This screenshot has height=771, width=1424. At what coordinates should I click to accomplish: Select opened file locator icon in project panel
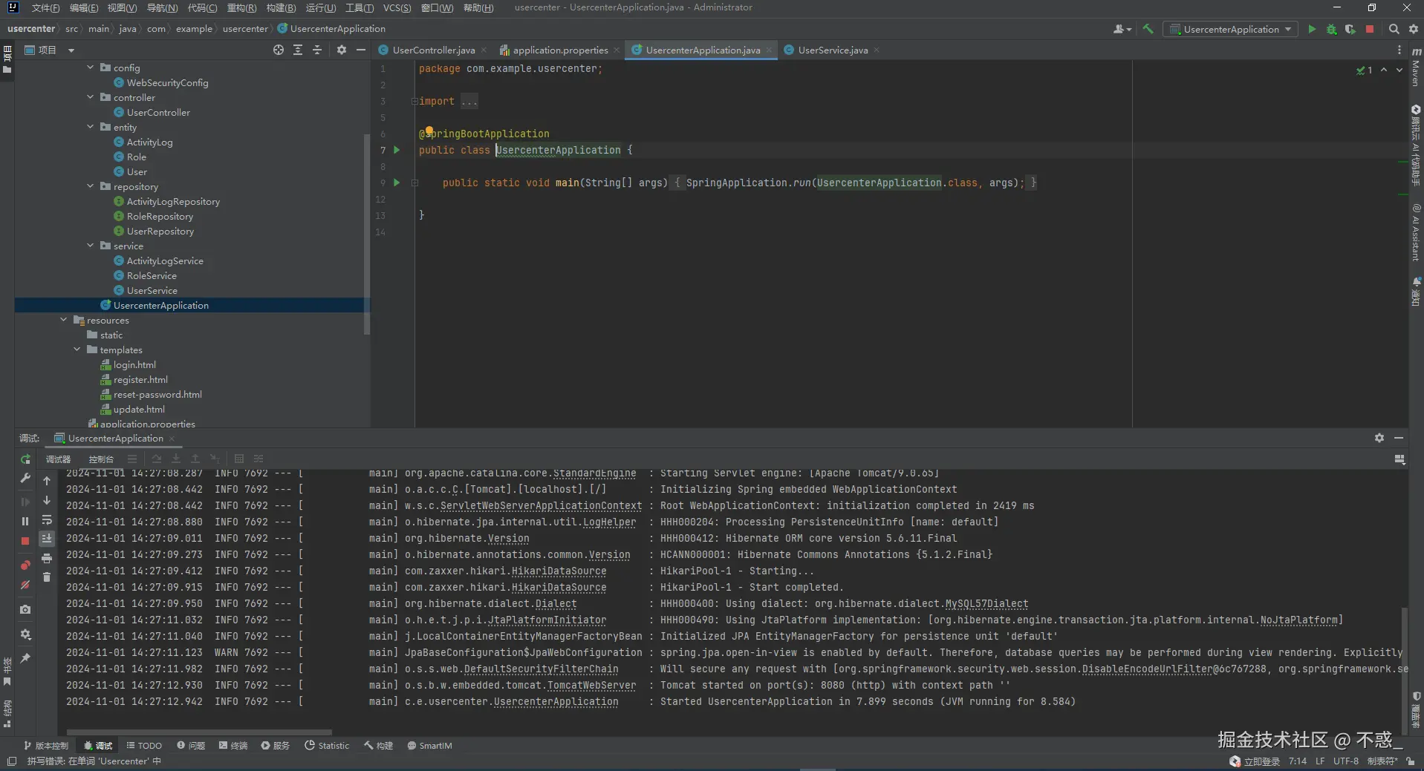pyautogui.click(x=279, y=50)
